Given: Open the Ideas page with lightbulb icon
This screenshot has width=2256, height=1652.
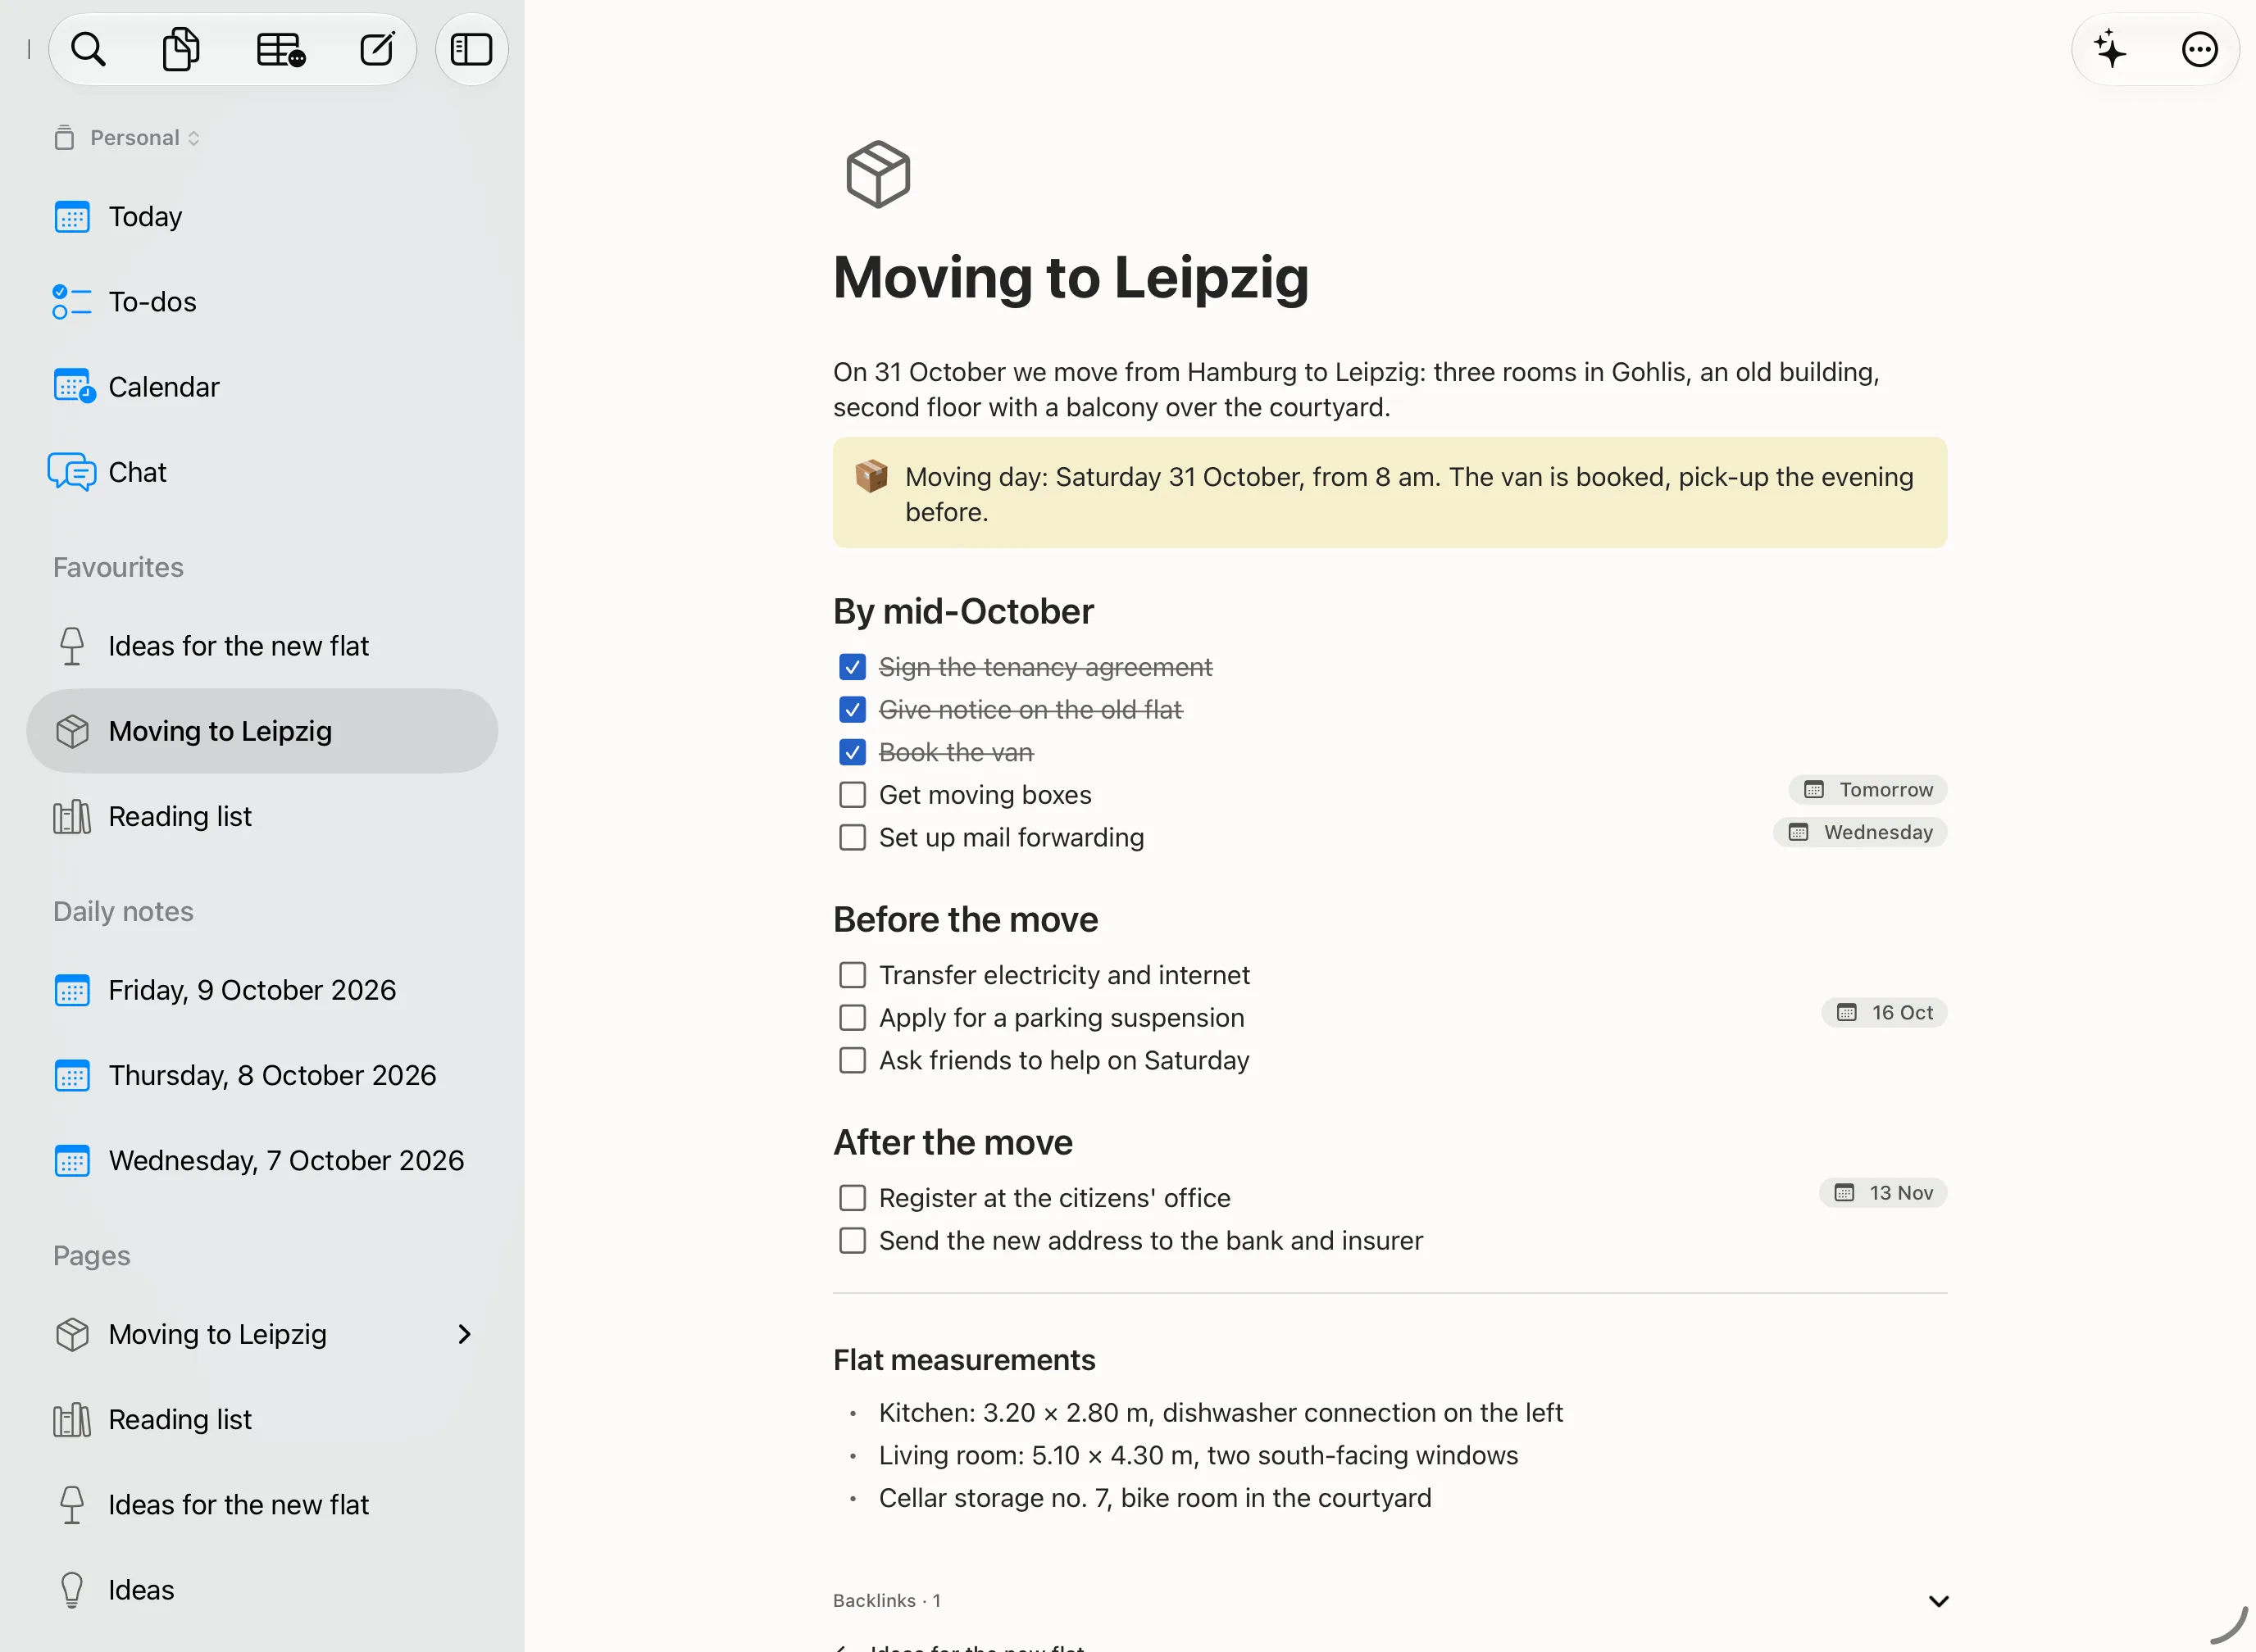Looking at the screenshot, I should (262, 1589).
